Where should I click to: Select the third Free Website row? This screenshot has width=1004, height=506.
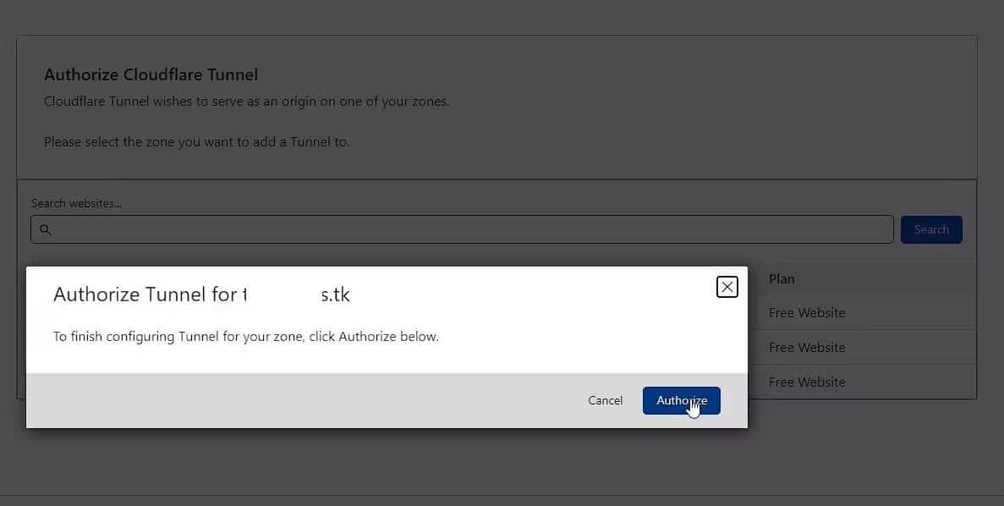[x=807, y=382]
